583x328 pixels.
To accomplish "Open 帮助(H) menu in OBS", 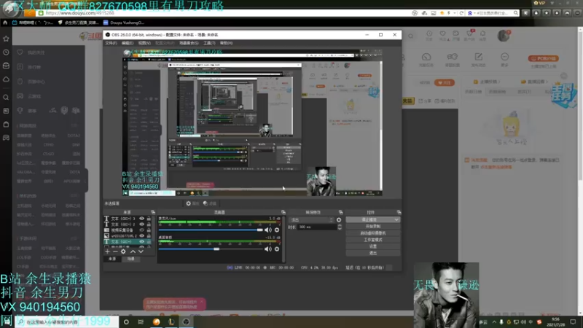I will click(x=226, y=43).
